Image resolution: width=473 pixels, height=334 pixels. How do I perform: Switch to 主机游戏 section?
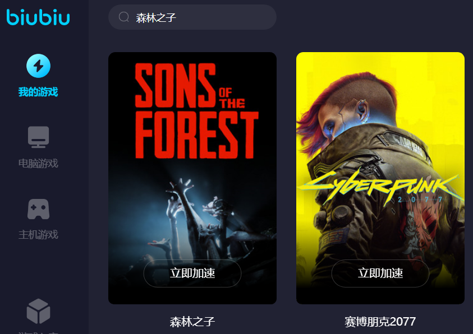click(38, 235)
